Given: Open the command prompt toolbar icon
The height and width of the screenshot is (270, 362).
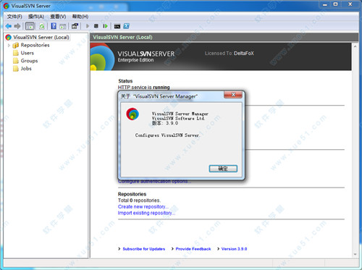Looking at the screenshot, I should pos(117,26).
